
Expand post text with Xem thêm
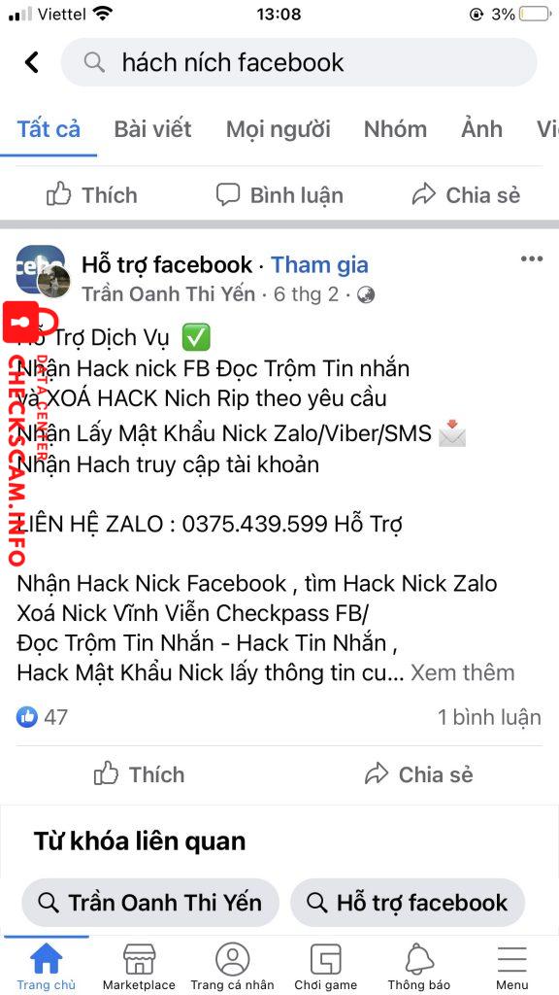(x=463, y=672)
